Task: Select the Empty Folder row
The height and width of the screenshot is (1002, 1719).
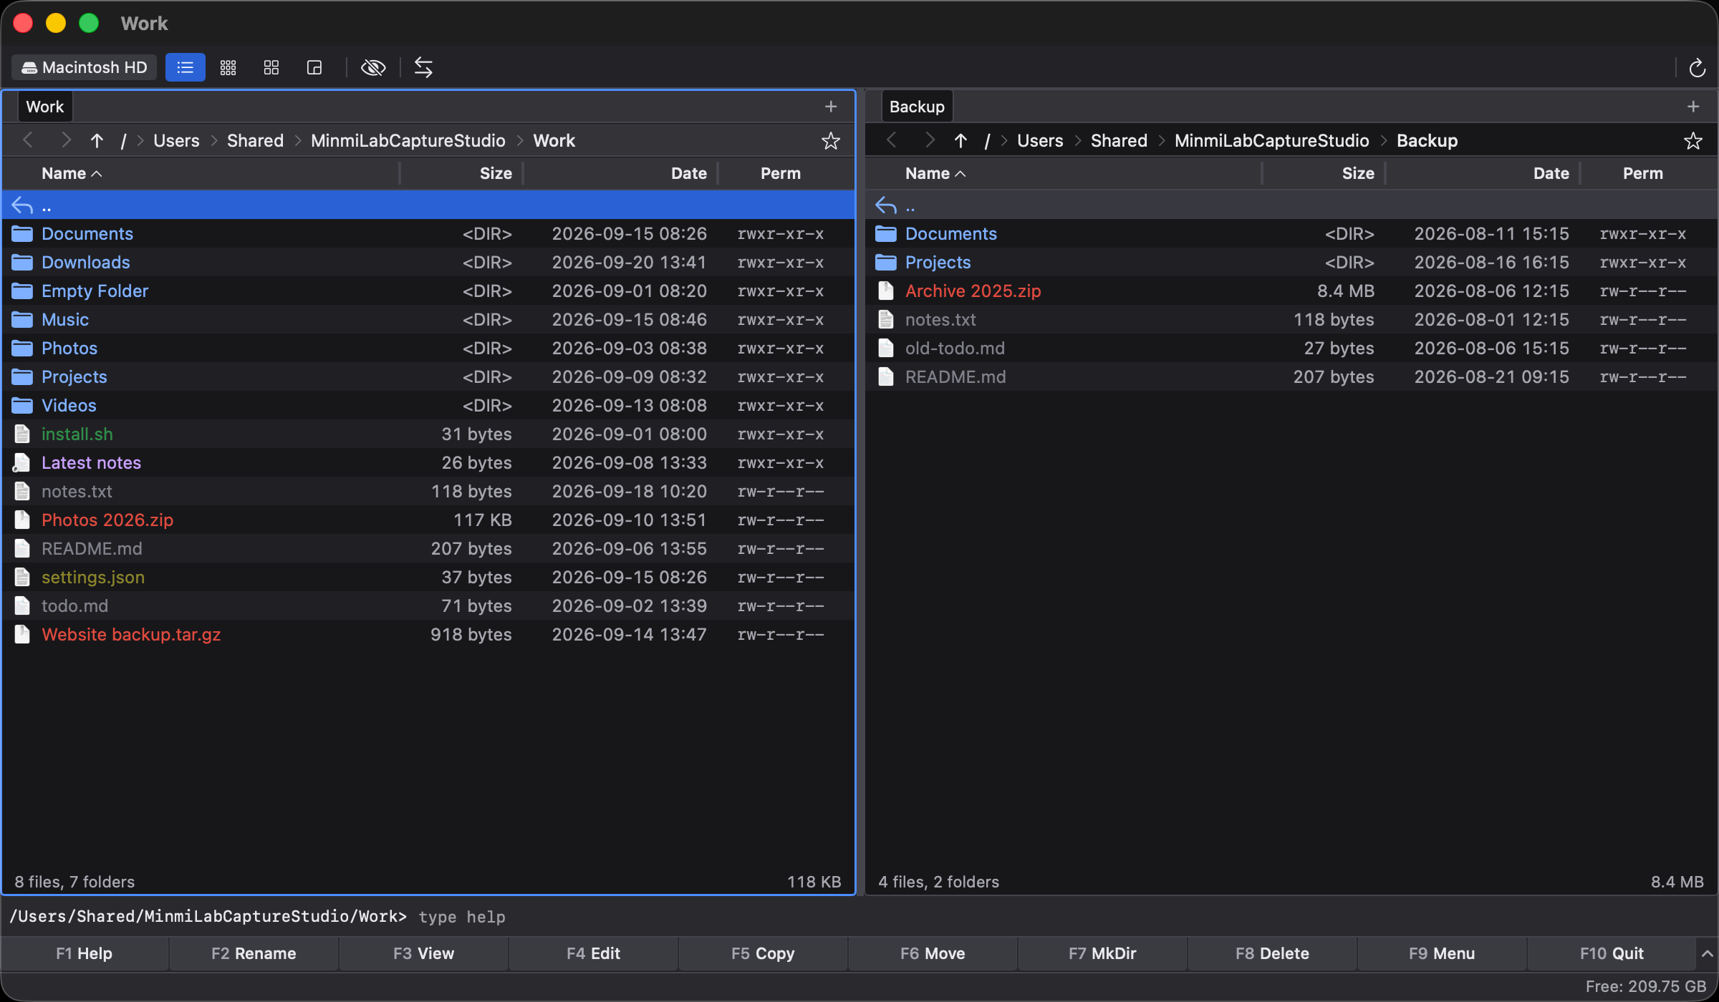Action: [428, 291]
